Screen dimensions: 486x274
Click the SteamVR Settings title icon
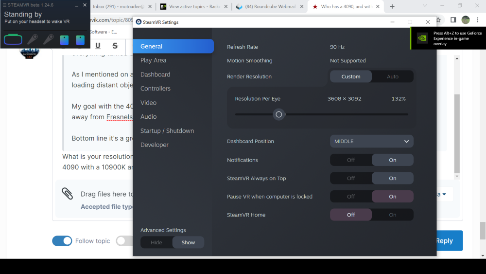(139, 22)
